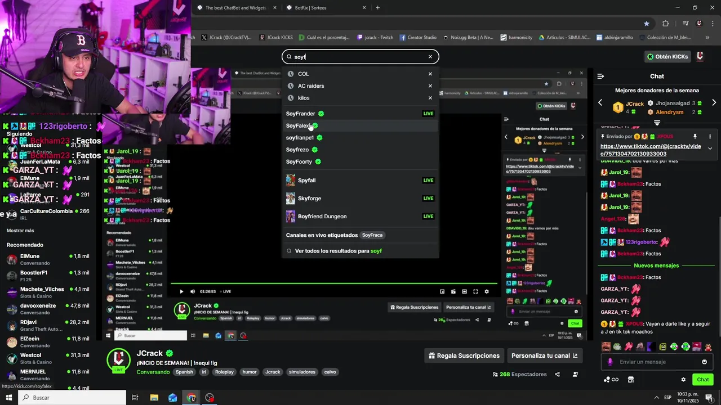Show next top donors with right arrow

click(x=714, y=102)
